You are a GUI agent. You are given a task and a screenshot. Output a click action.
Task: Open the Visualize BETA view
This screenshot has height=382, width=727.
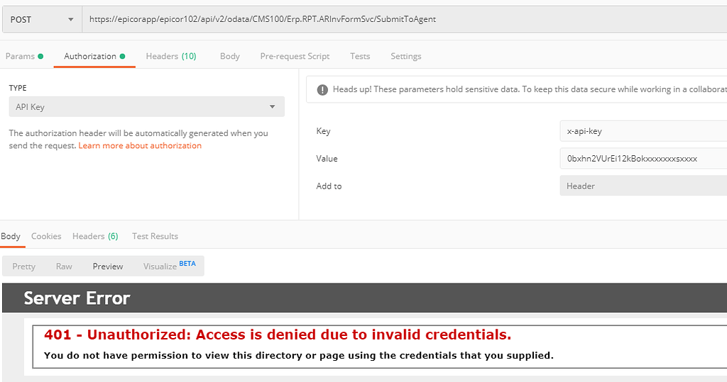[169, 266]
